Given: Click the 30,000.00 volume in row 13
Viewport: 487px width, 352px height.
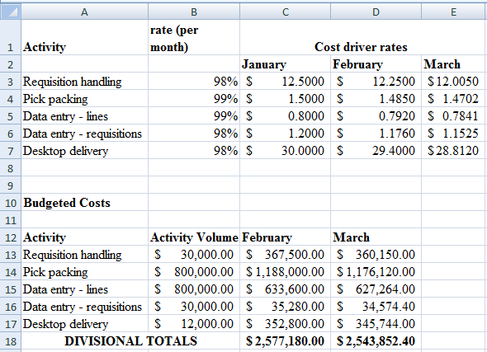Looking at the screenshot, I should pos(194,255).
